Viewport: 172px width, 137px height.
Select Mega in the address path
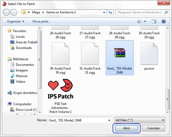36,12
